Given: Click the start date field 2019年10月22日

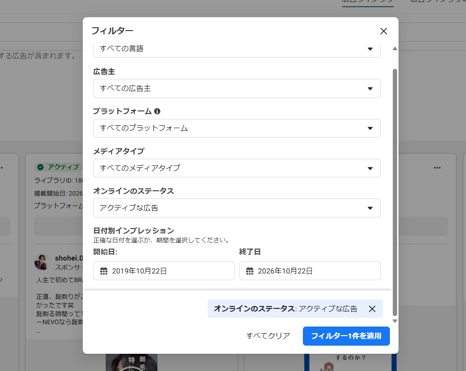Looking at the screenshot, I should (x=164, y=271).
